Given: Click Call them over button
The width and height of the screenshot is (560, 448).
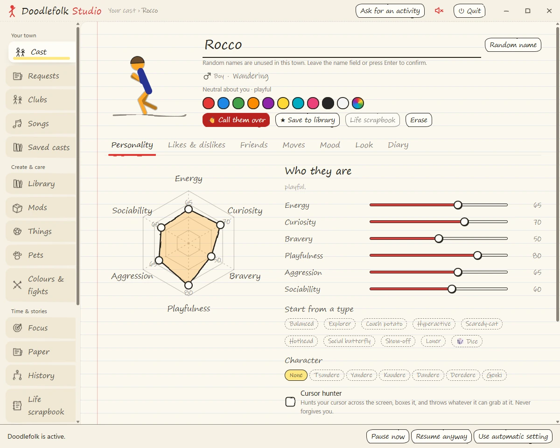Looking at the screenshot, I should point(236,120).
